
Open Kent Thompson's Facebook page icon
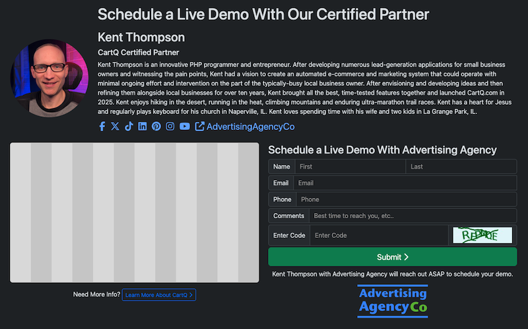(x=102, y=127)
